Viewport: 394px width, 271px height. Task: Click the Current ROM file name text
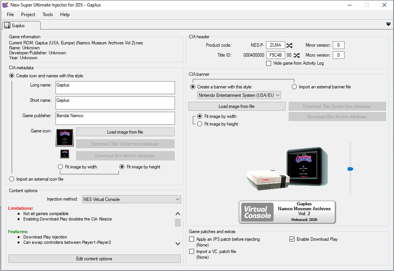pos(89,43)
